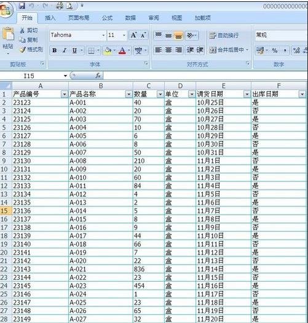Screen dimensions: 308x323
Task: Click inside the formula bar
Action: pos(205,76)
